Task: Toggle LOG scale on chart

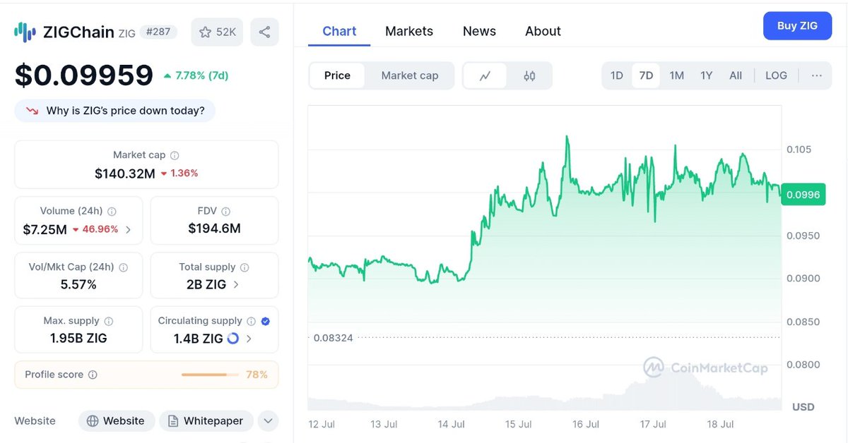Action: pyautogui.click(x=776, y=75)
